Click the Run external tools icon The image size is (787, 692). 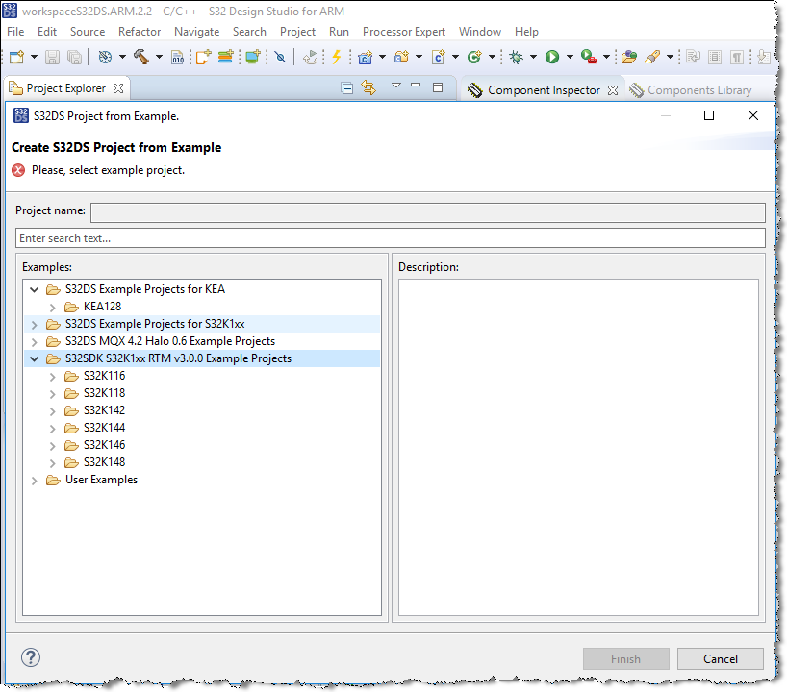pyautogui.click(x=588, y=57)
